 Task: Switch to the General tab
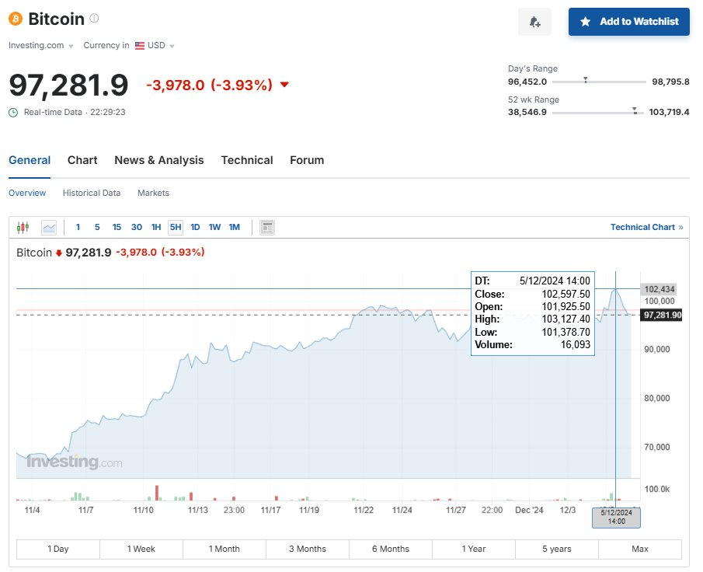click(30, 160)
